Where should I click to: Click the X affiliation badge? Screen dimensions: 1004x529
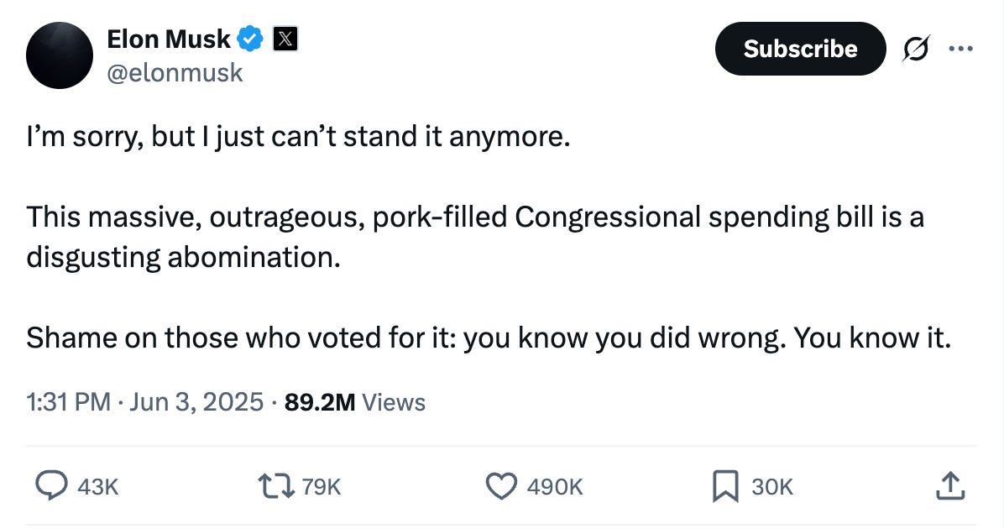click(285, 38)
